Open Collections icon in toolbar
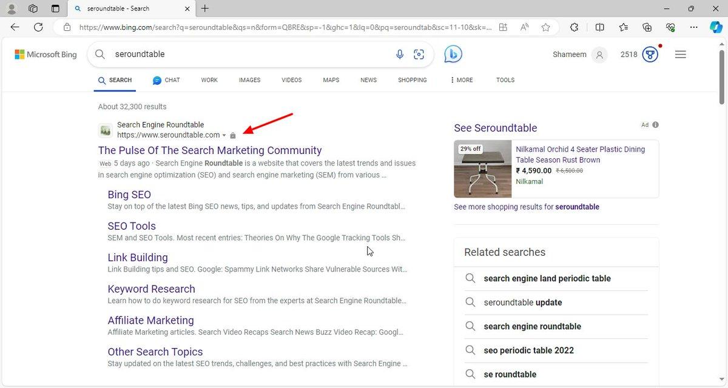728x388 pixels. click(647, 27)
